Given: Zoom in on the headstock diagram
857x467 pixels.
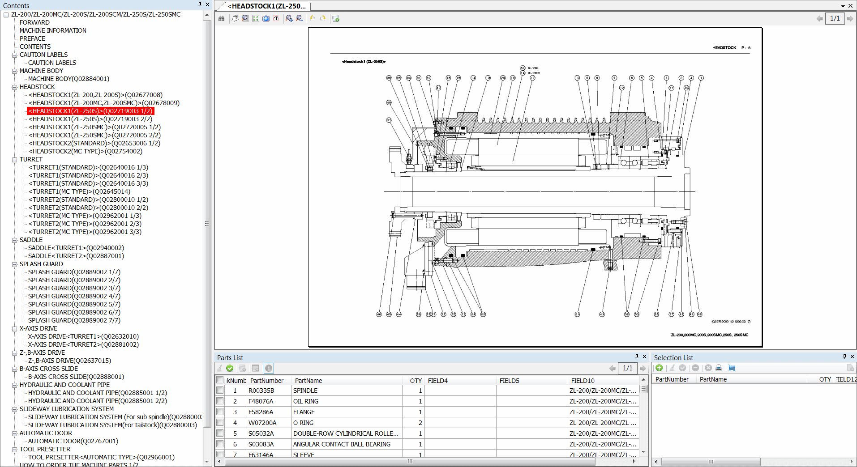Looking at the screenshot, I should (289, 18).
